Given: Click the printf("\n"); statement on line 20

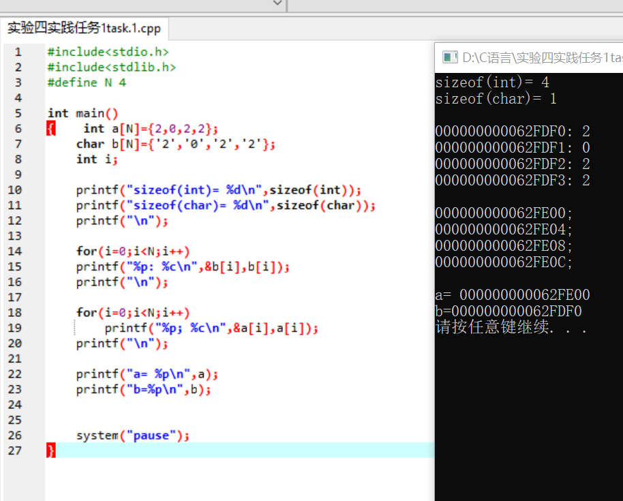Looking at the screenshot, I should click(x=122, y=344).
